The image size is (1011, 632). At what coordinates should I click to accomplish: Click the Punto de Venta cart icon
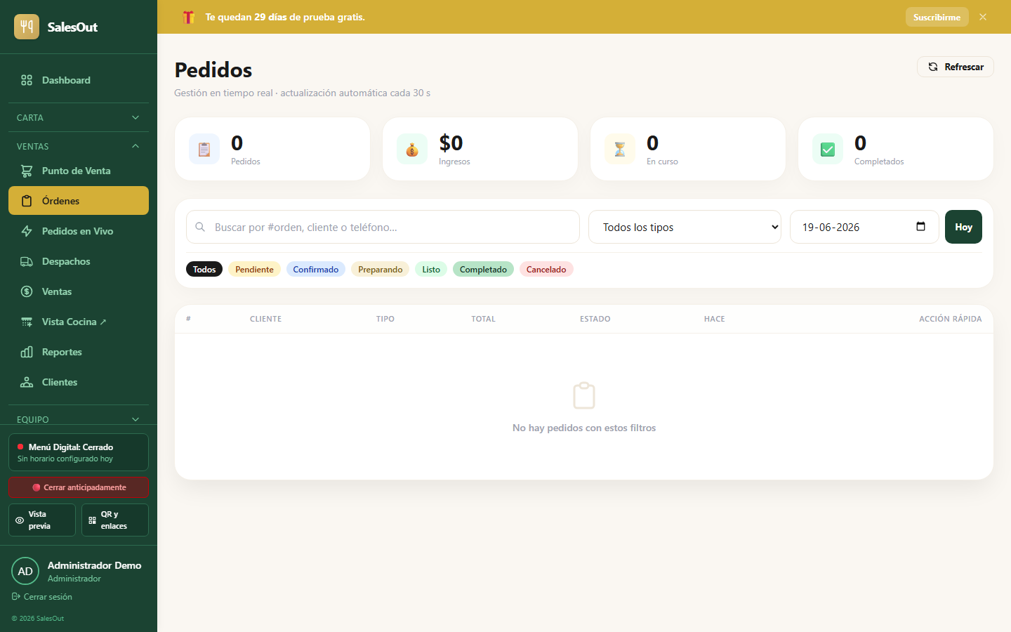(x=27, y=171)
